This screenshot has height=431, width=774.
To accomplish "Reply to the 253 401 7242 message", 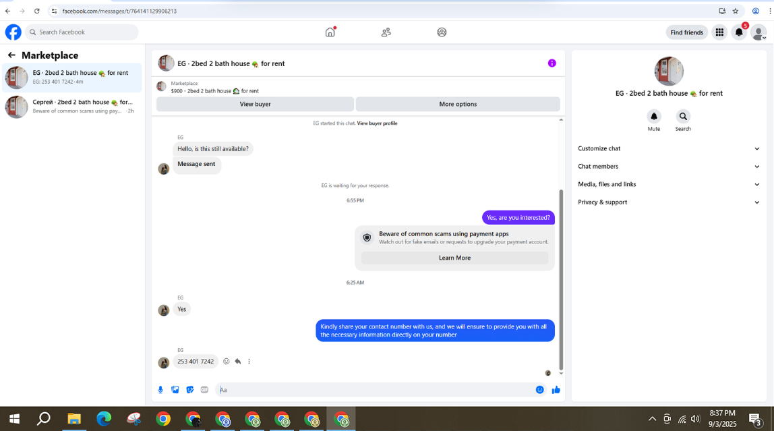I will (238, 362).
